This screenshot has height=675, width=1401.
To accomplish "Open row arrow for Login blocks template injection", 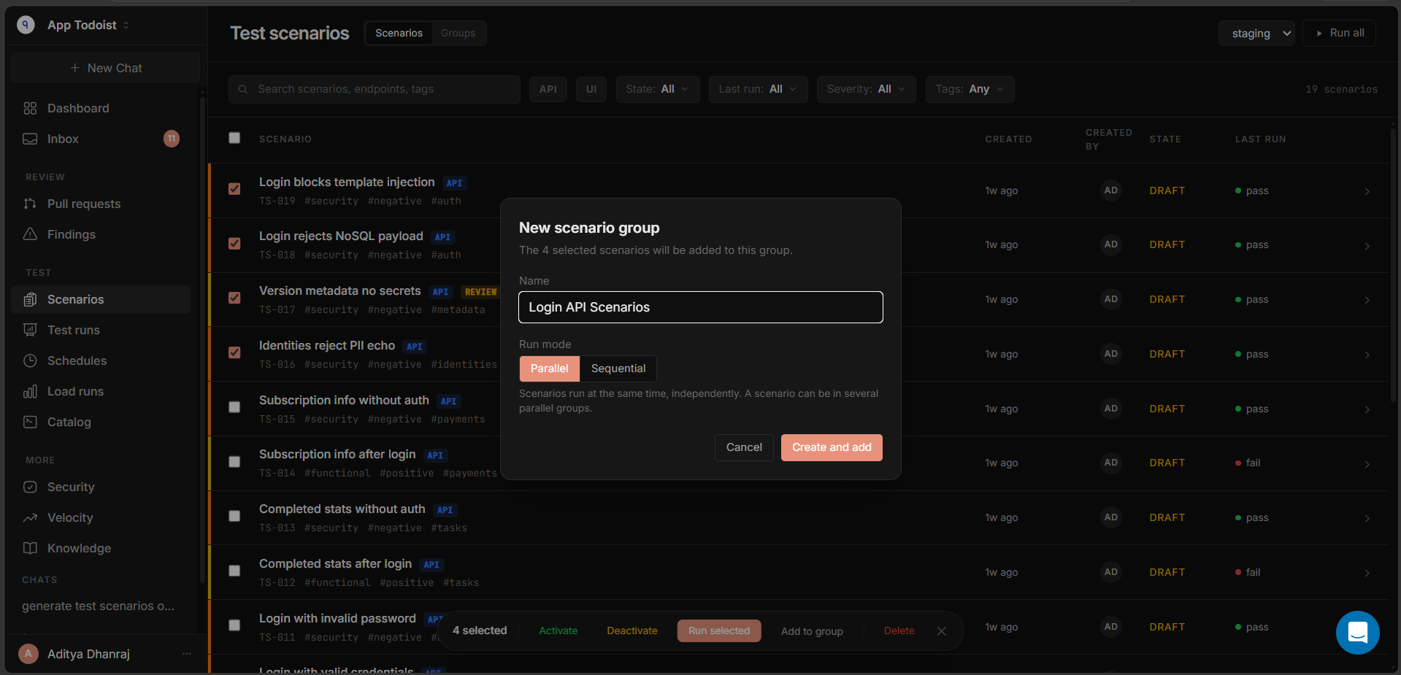I will pyautogui.click(x=1367, y=191).
